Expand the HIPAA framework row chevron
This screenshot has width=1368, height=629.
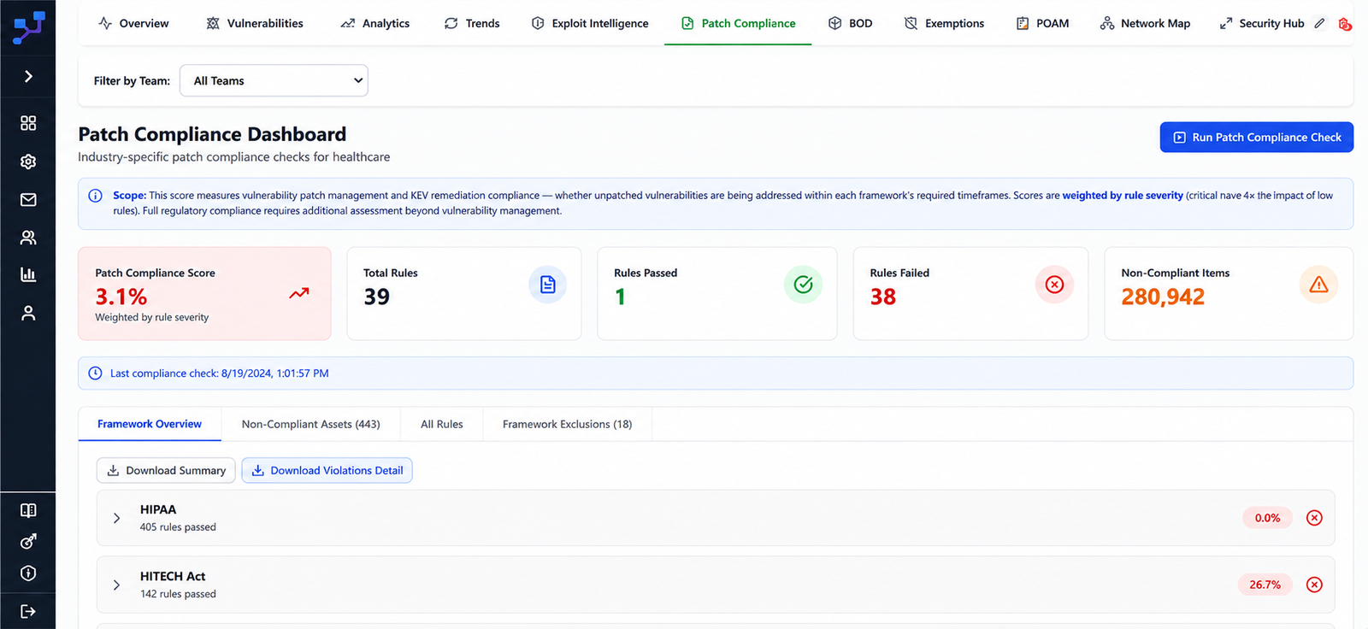[x=117, y=518]
